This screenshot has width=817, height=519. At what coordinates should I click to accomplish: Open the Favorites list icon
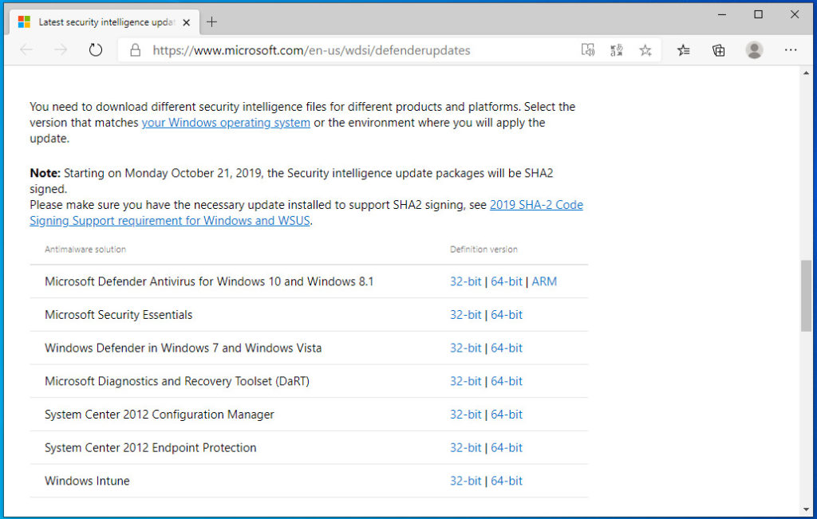(683, 49)
